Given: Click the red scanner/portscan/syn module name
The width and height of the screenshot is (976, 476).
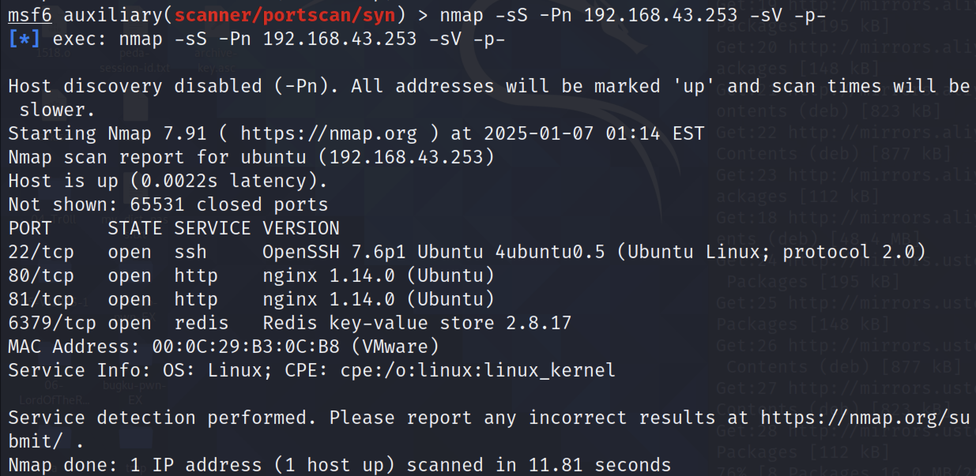Looking at the screenshot, I should pos(285,15).
